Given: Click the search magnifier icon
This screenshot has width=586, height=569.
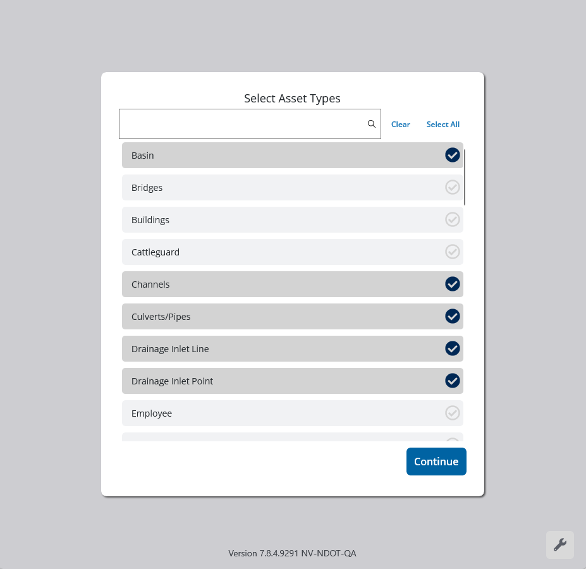Looking at the screenshot, I should click(x=372, y=124).
